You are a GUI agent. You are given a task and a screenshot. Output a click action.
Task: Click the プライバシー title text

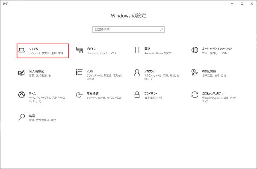pos(151,94)
